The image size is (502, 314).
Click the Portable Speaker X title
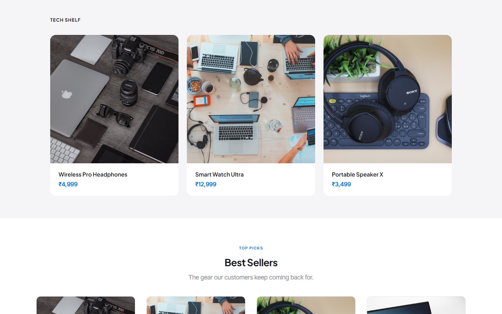click(357, 174)
